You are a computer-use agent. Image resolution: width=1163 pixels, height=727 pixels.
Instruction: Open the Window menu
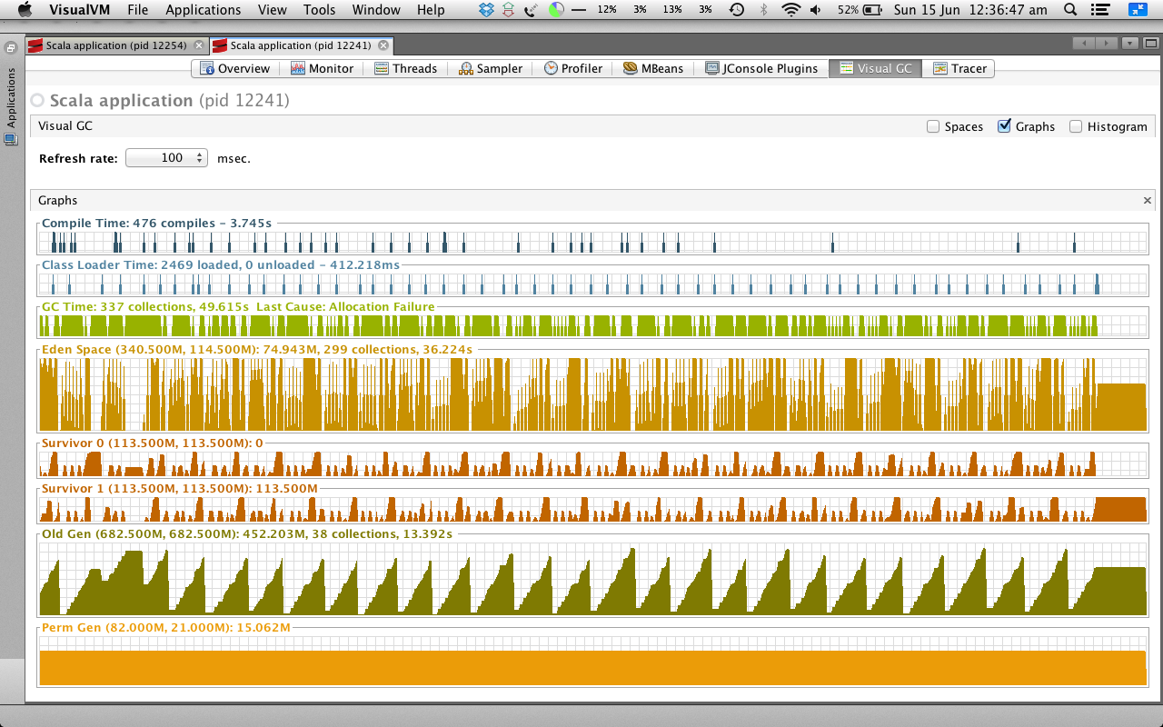click(376, 10)
